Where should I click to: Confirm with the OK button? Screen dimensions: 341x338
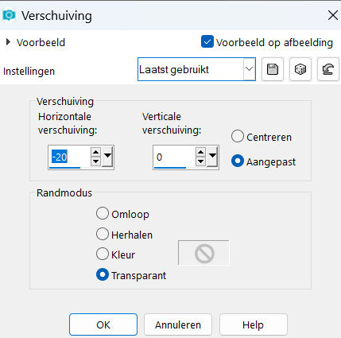[x=103, y=324]
